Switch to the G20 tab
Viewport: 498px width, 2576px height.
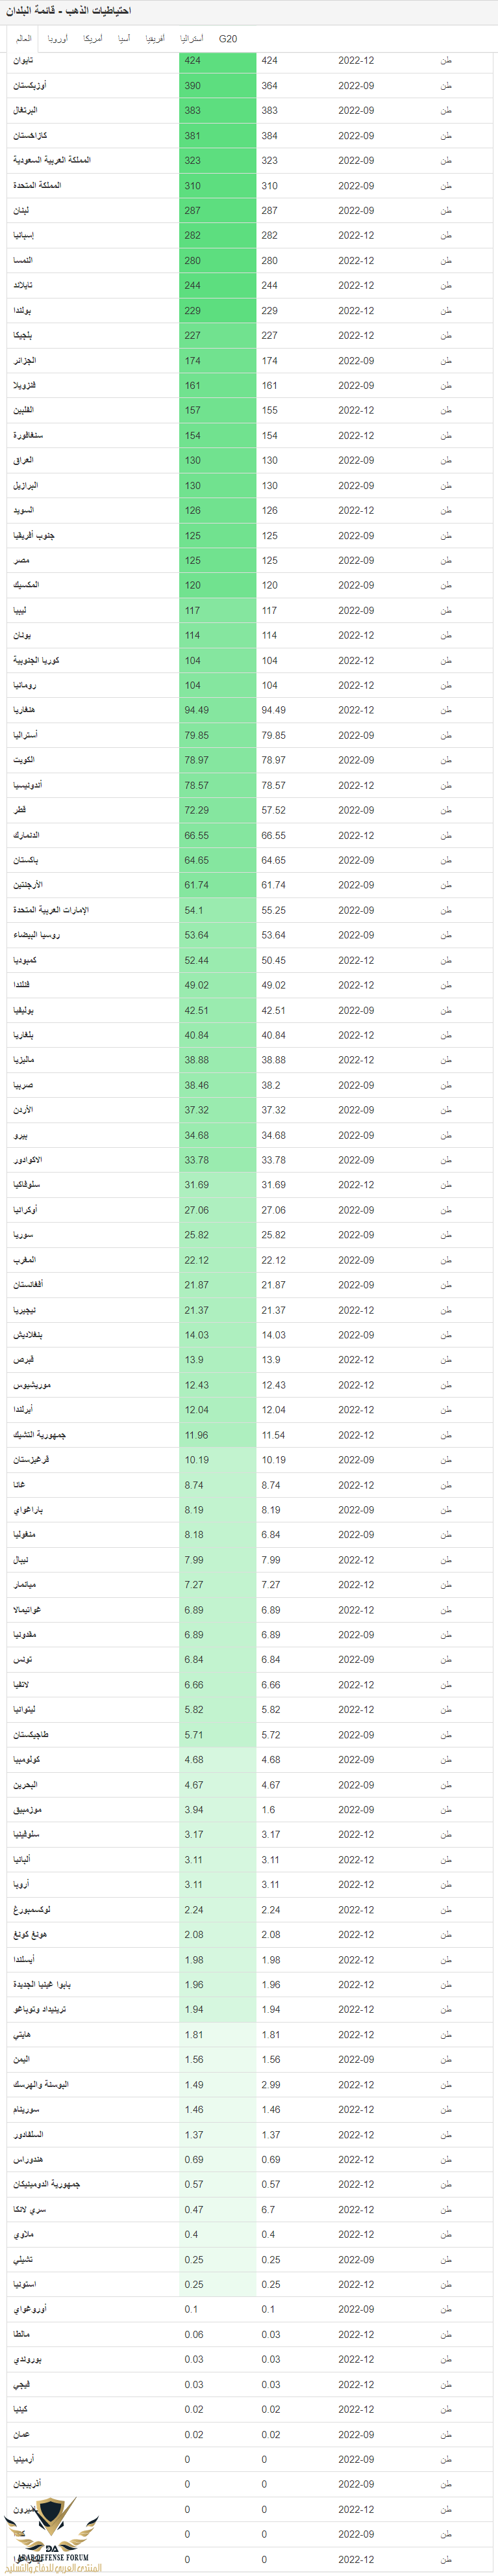[227, 39]
